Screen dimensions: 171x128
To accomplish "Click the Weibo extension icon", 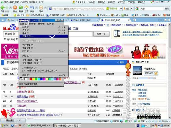I will (154, 15).
